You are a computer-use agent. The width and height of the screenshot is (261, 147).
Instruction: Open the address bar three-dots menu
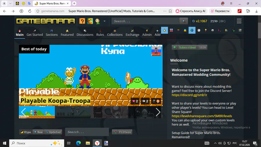[x=165, y=11]
